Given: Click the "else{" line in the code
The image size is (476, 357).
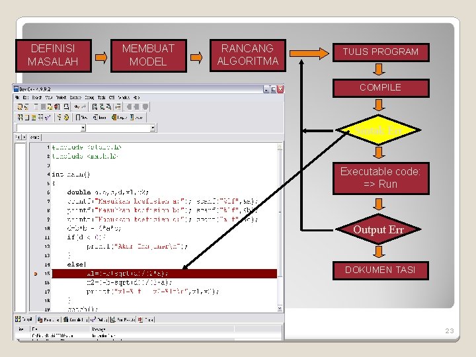Looking at the screenshot, I should click(x=77, y=264).
